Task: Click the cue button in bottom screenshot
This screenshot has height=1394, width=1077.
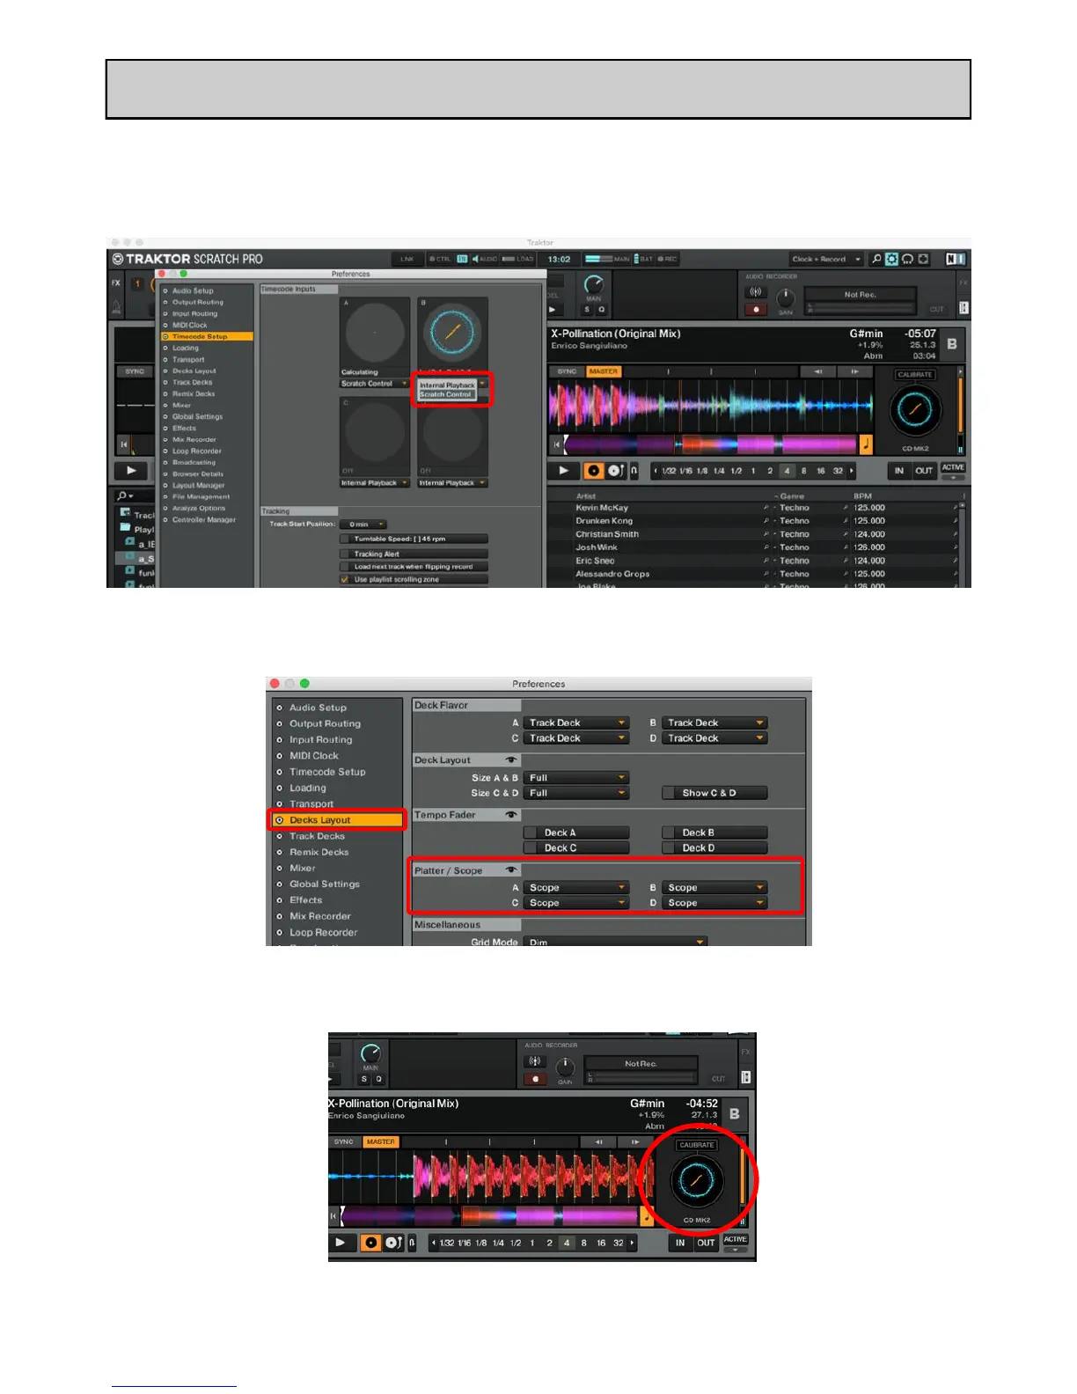Action: pos(371,1243)
